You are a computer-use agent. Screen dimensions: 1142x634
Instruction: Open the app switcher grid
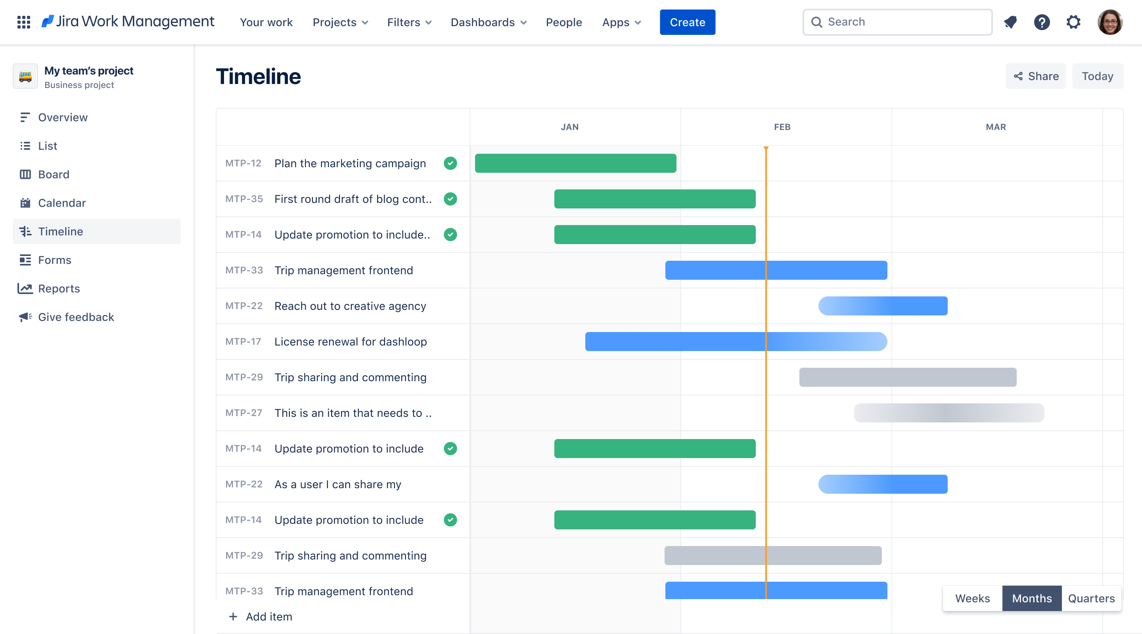(23, 22)
